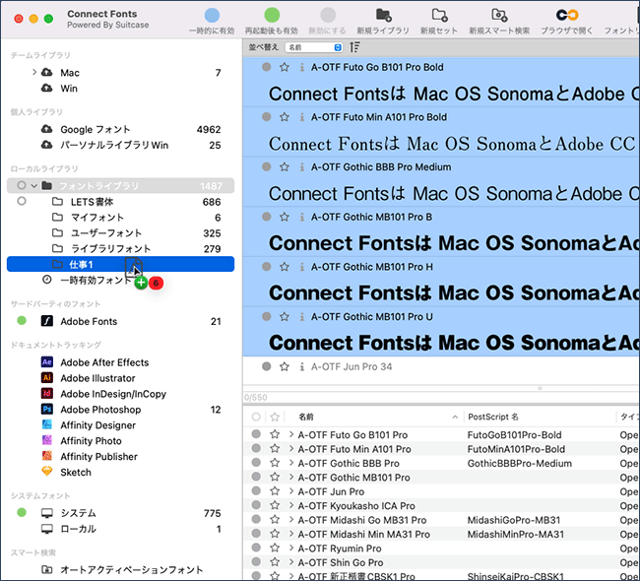Click the sort order direction button
The image size is (640, 581).
pyautogui.click(x=354, y=47)
